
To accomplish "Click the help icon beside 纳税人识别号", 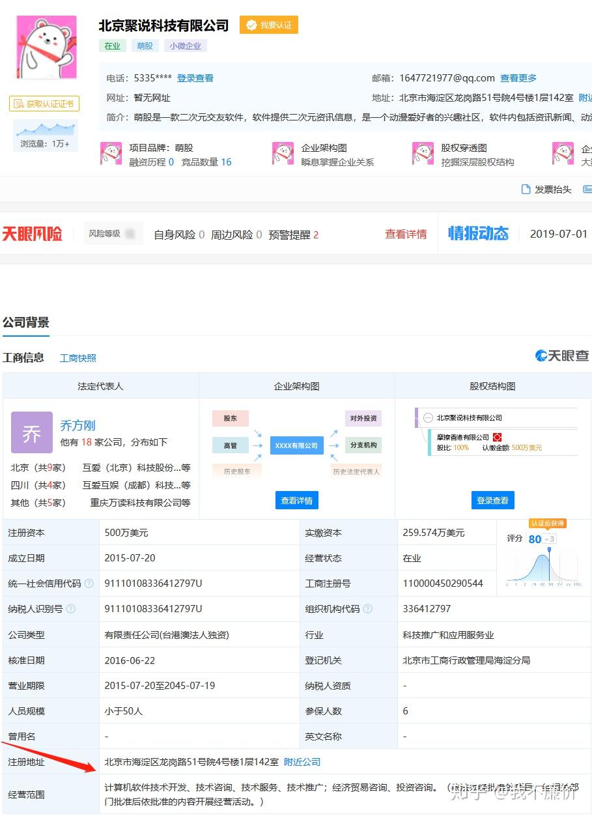I will 71,609.
